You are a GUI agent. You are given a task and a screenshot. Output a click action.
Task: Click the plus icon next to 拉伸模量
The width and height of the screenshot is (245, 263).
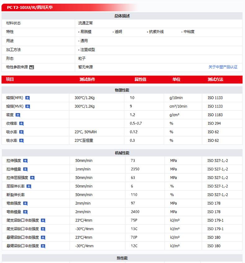pos(25,169)
